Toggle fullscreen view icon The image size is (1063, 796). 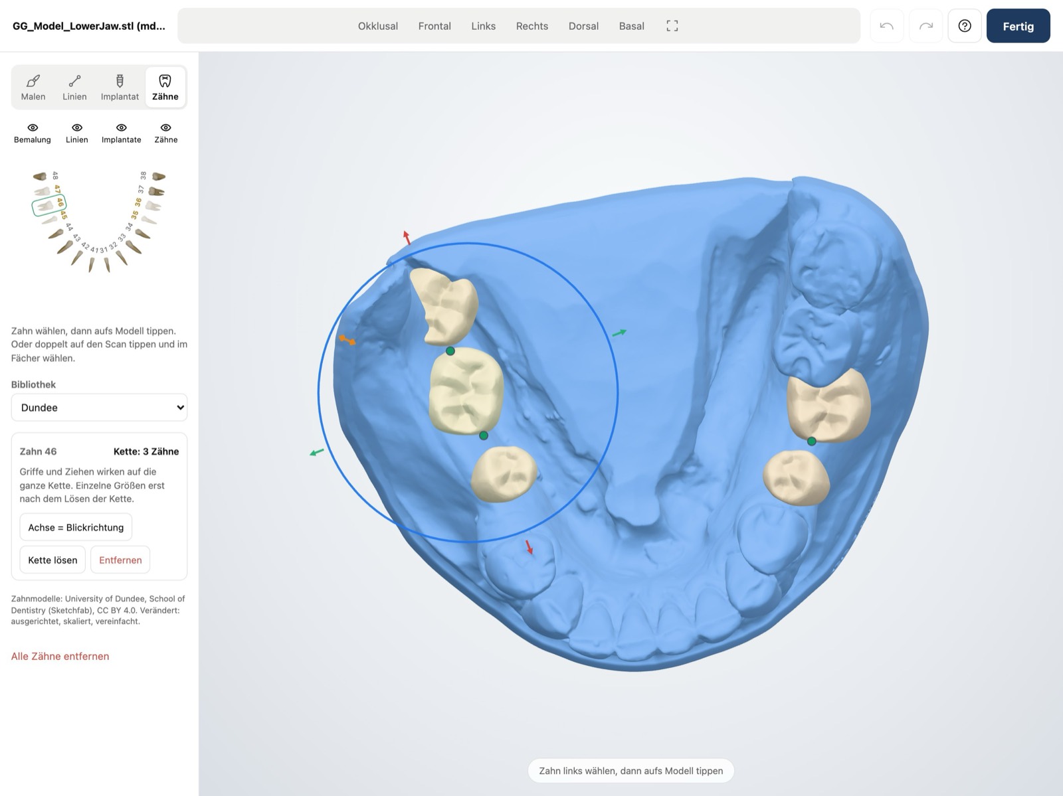click(672, 26)
